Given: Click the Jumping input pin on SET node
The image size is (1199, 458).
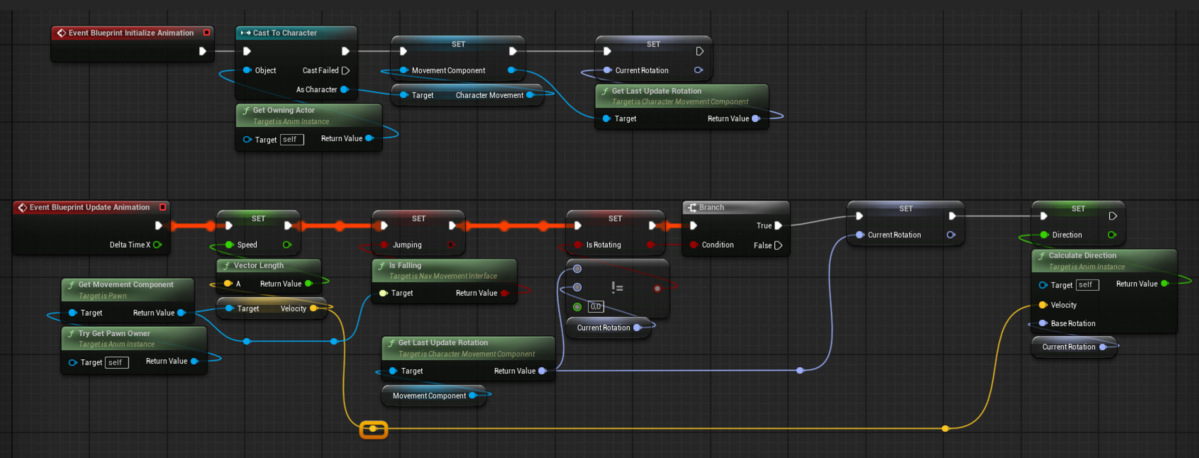Looking at the screenshot, I should pyautogui.click(x=384, y=245).
